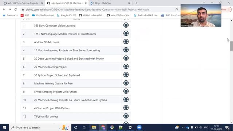This screenshot has width=233, height=131.
Task: Open Windows Start menu
Action: coord(4,127)
